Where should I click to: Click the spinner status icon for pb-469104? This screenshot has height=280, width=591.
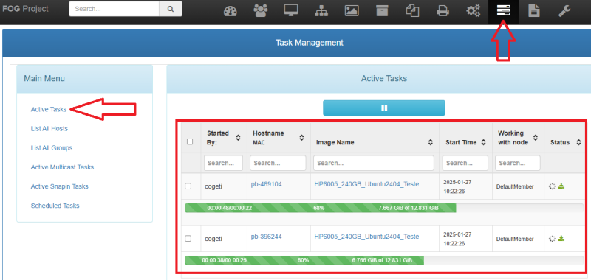pyautogui.click(x=552, y=186)
